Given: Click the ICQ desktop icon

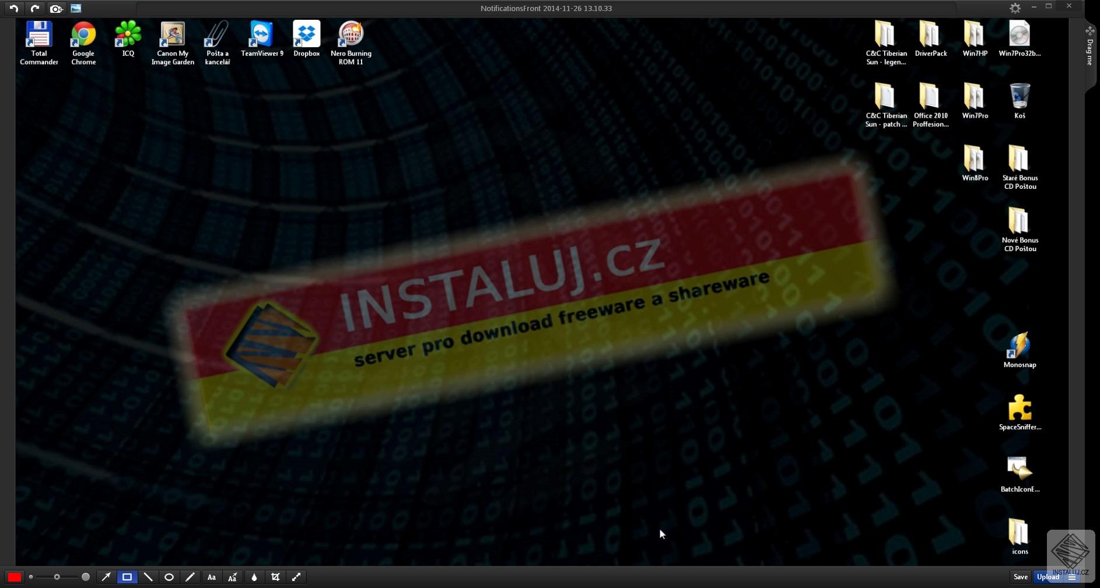Looking at the screenshot, I should tap(128, 39).
